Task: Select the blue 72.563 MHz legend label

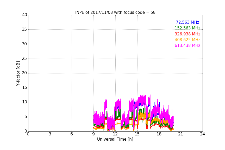Action: point(187,22)
